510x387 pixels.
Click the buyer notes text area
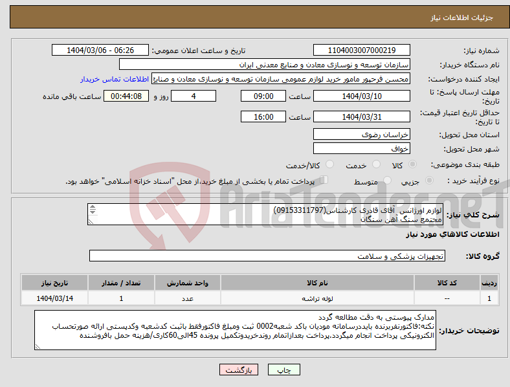235,330
